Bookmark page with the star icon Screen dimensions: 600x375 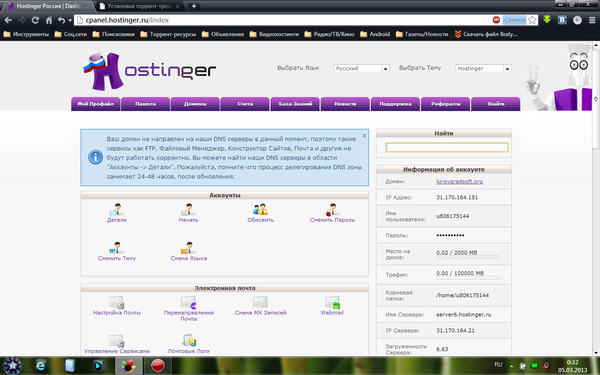point(532,20)
